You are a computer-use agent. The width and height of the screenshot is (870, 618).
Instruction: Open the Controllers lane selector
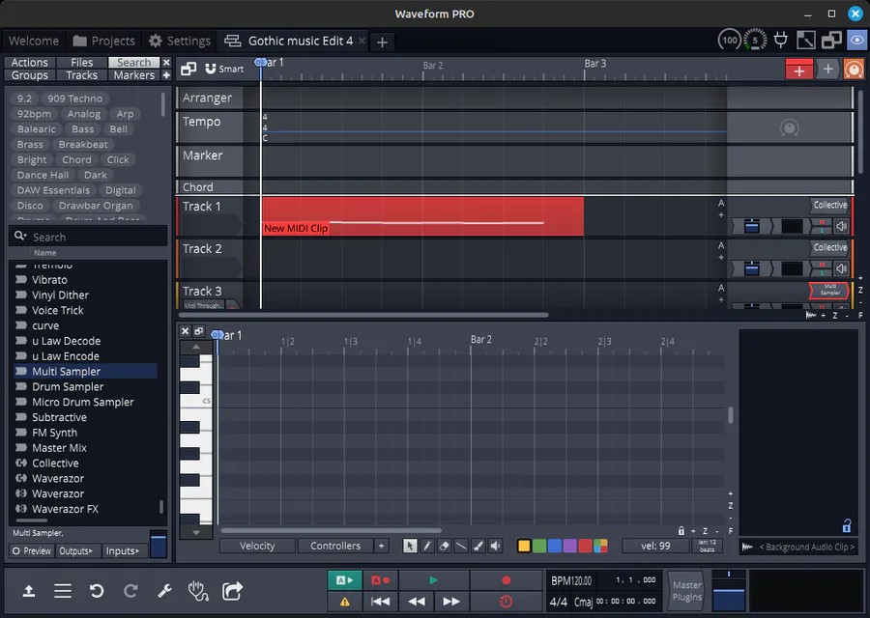point(335,546)
